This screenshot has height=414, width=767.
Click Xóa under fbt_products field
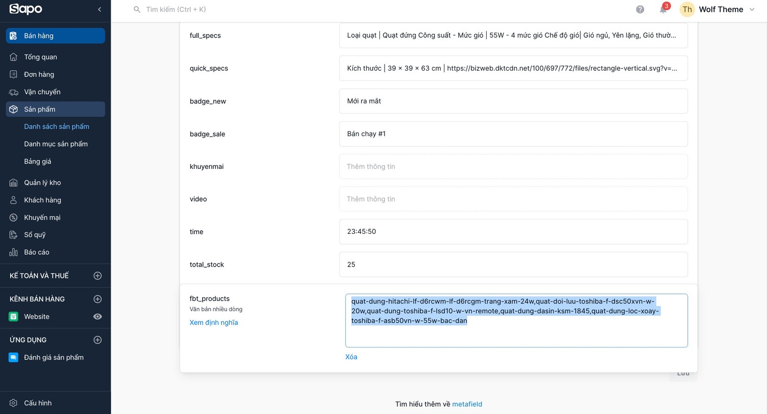[351, 357]
